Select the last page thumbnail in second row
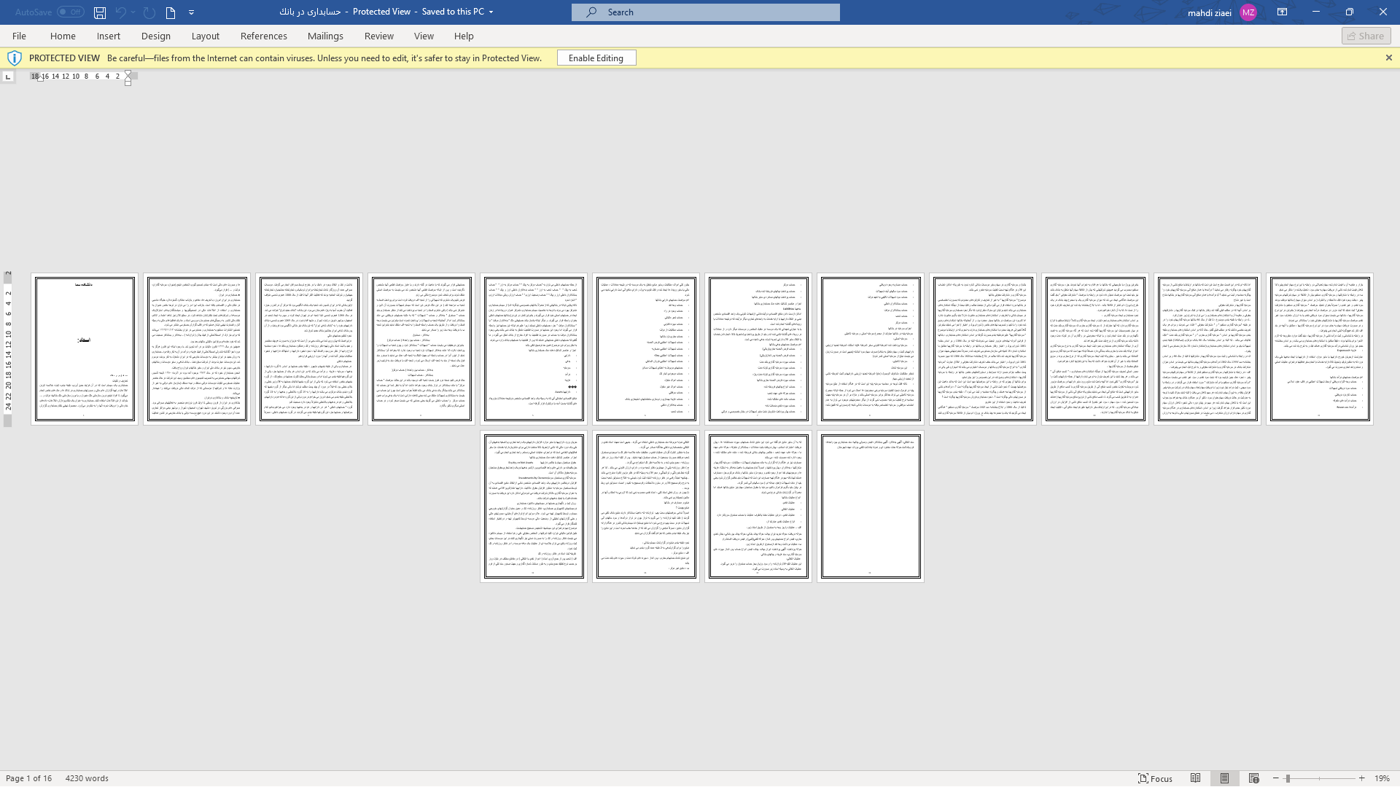 [x=871, y=506]
